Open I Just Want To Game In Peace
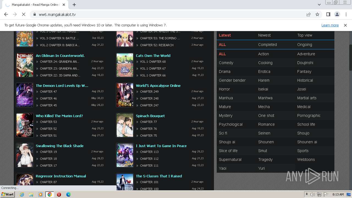This screenshot has width=352, height=198. coord(161,146)
